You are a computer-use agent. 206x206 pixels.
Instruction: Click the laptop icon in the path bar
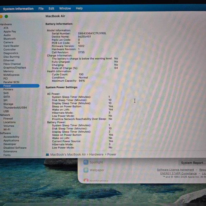tap(47, 154)
